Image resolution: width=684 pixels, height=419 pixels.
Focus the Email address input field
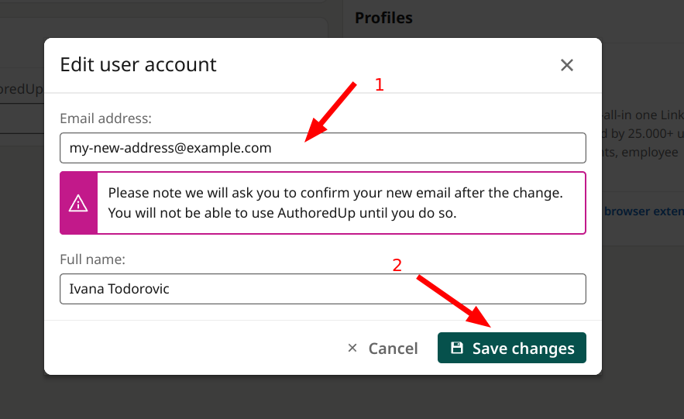323,148
